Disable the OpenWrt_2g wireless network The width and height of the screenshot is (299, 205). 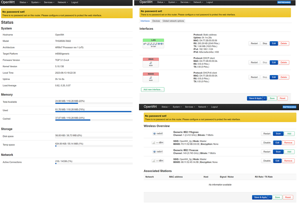(267, 143)
